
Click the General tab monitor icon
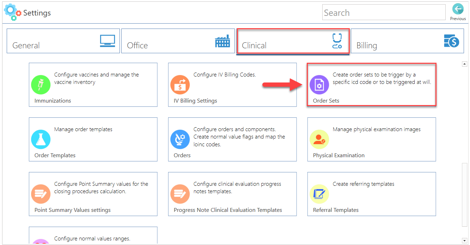(x=108, y=41)
